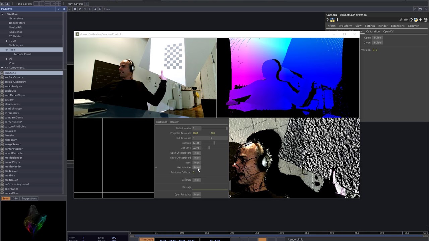Click the operator info 'i' icon
The width and height of the screenshot is (429, 241).
337,20
